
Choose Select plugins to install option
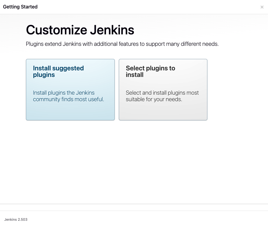[163, 89]
